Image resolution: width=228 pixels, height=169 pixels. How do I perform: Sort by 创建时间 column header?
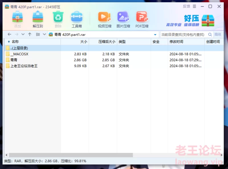point(214,42)
